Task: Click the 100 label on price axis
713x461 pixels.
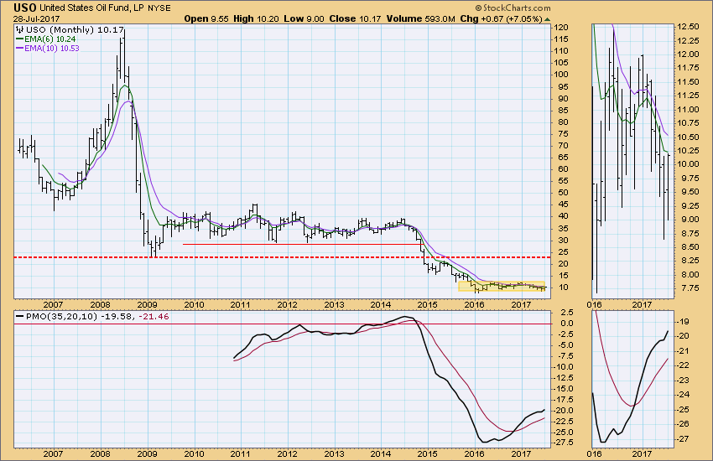Action: pyautogui.click(x=561, y=75)
